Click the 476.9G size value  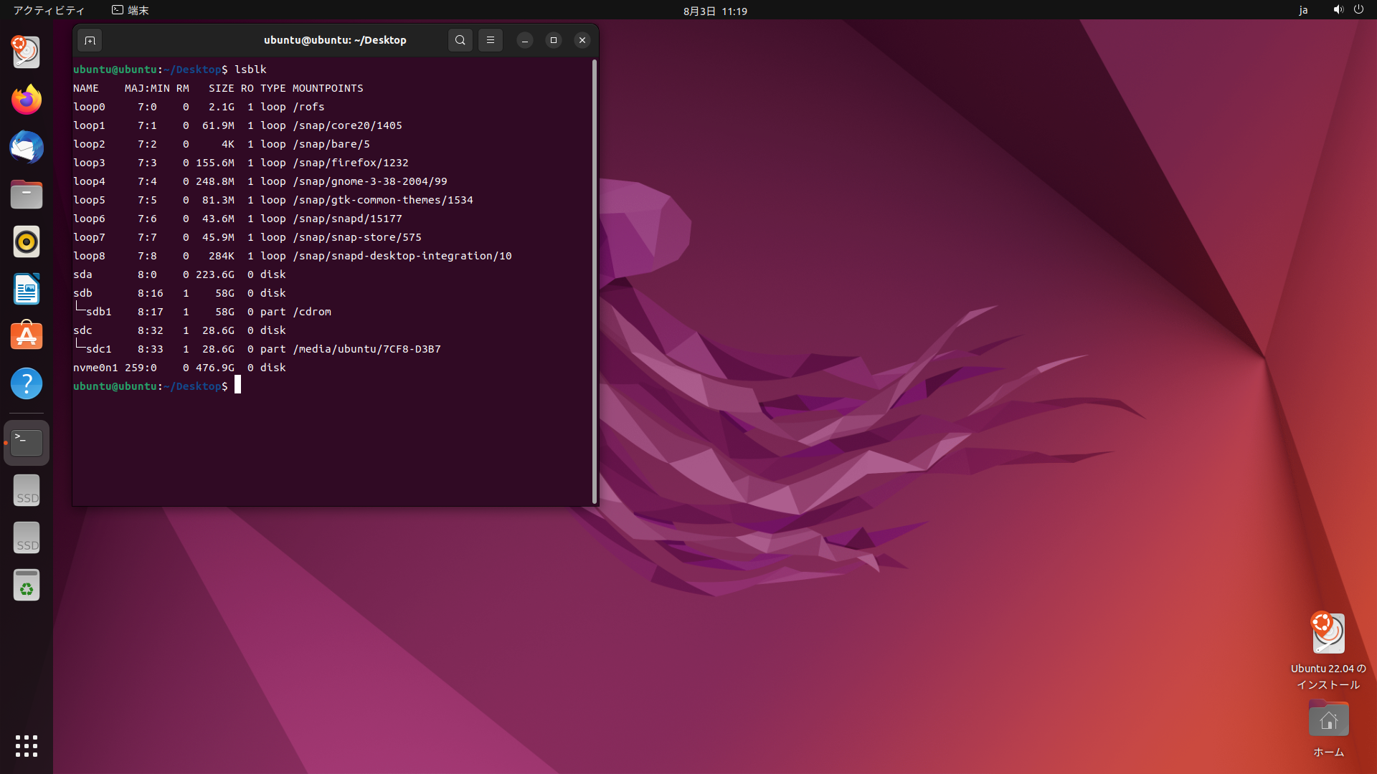tap(215, 368)
